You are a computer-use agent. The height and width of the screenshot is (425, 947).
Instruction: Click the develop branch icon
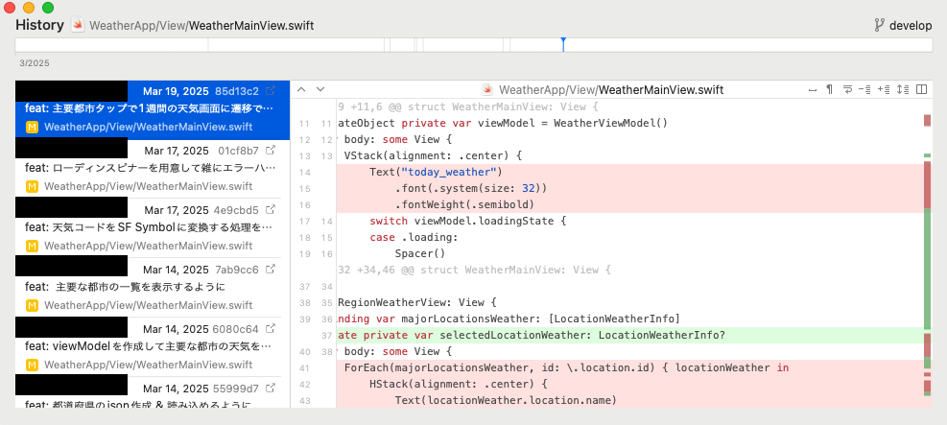coord(879,25)
